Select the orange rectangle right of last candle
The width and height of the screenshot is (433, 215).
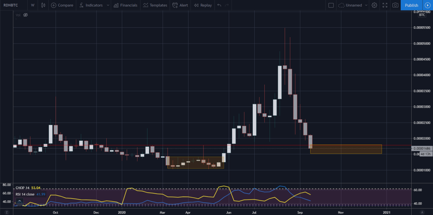point(346,149)
